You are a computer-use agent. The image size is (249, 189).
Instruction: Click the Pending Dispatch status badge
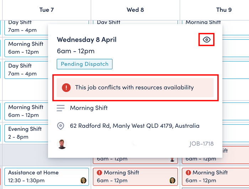click(x=85, y=64)
